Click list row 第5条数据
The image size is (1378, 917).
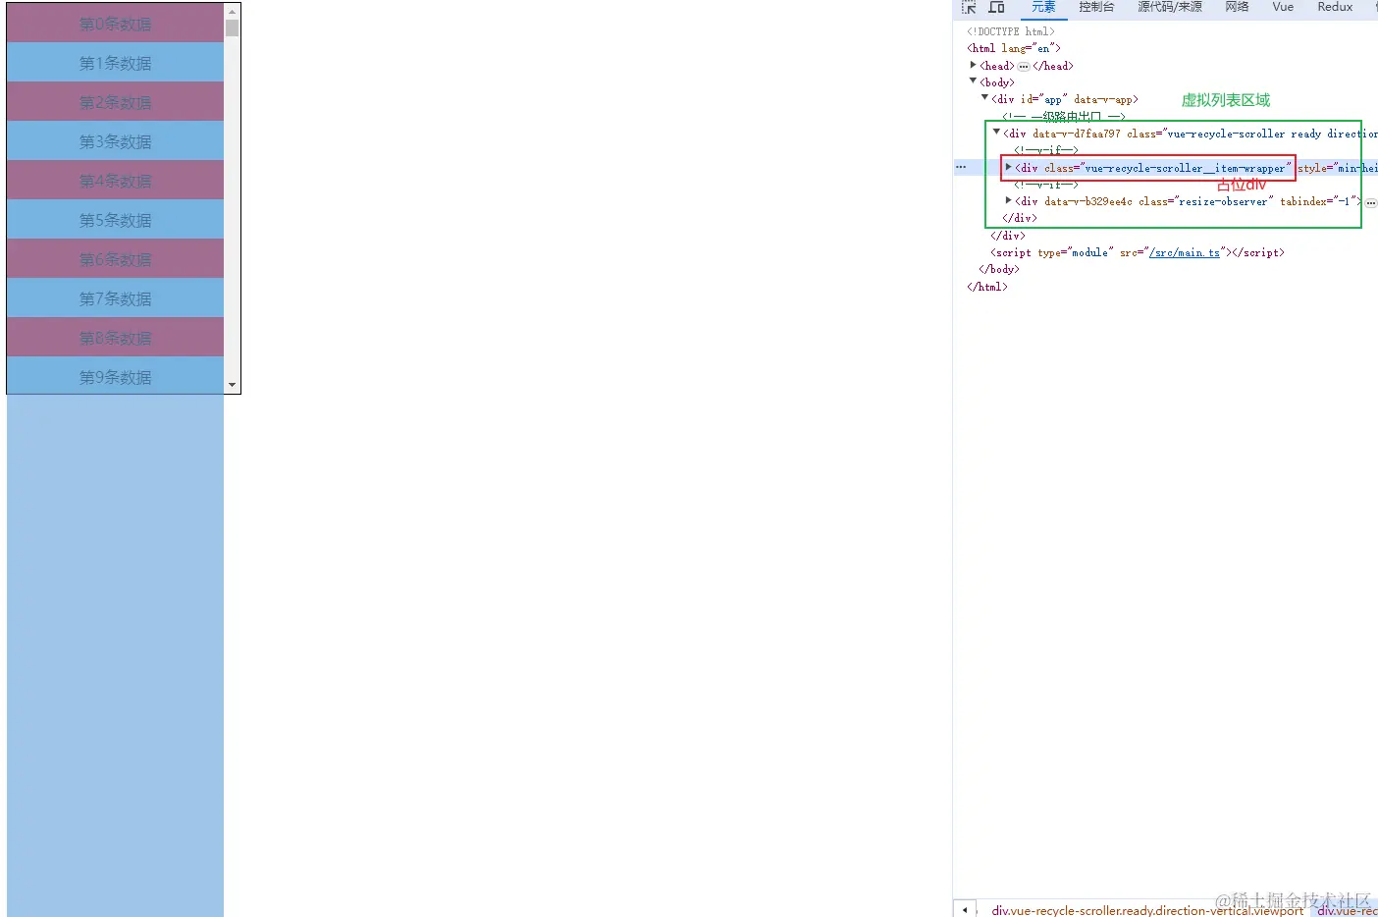pyautogui.click(x=116, y=219)
